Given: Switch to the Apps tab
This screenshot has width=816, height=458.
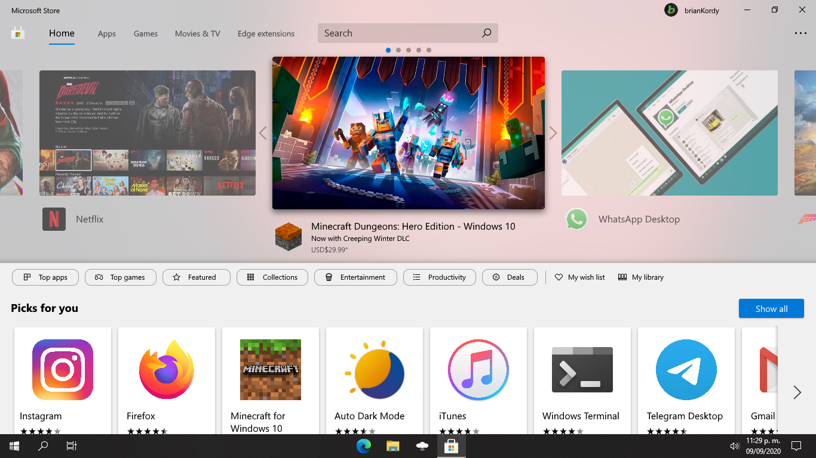Looking at the screenshot, I should tap(107, 34).
